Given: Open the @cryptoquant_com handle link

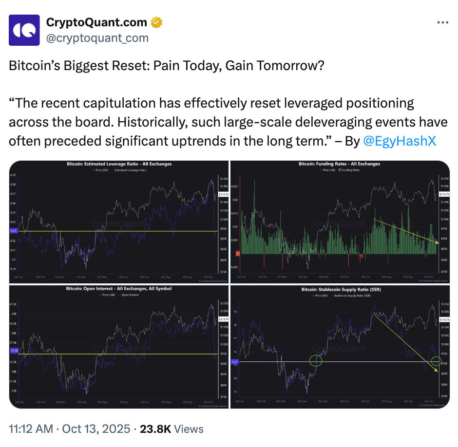Looking at the screenshot, I should coord(97,37).
